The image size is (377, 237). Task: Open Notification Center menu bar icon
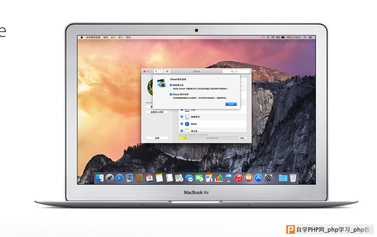coord(311,37)
